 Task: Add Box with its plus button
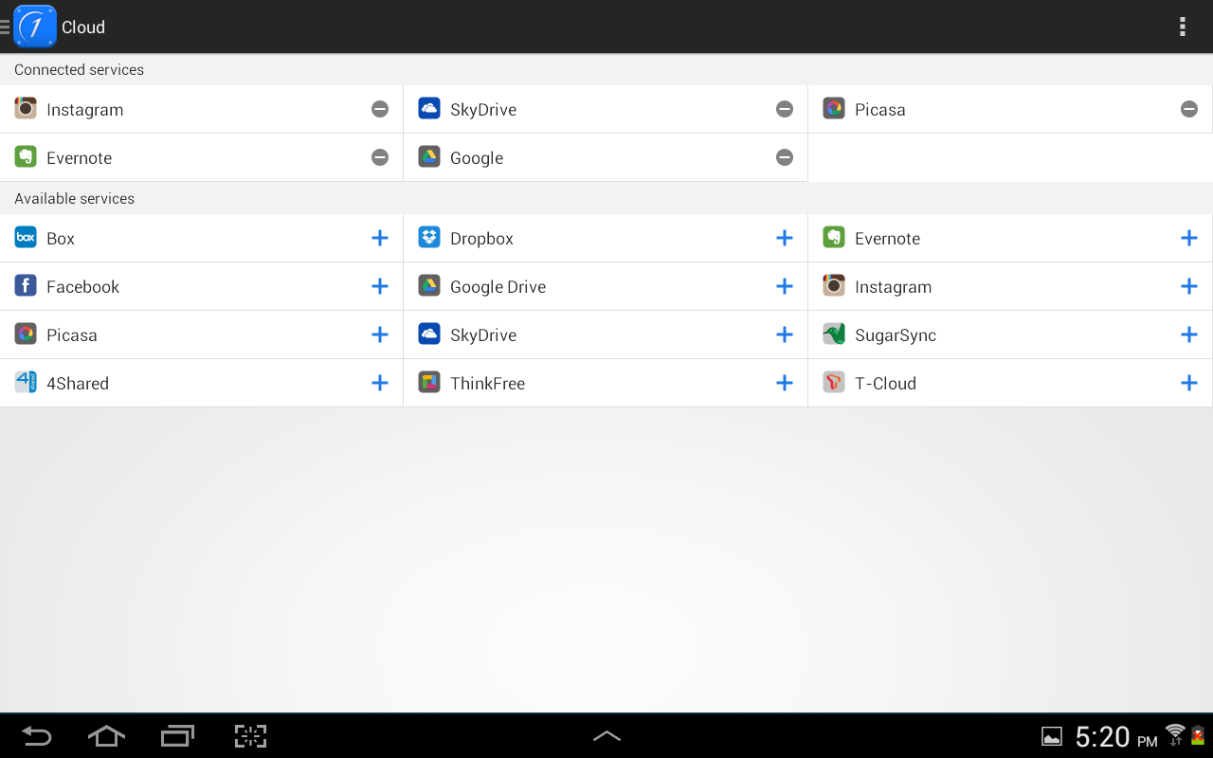pyautogui.click(x=380, y=238)
